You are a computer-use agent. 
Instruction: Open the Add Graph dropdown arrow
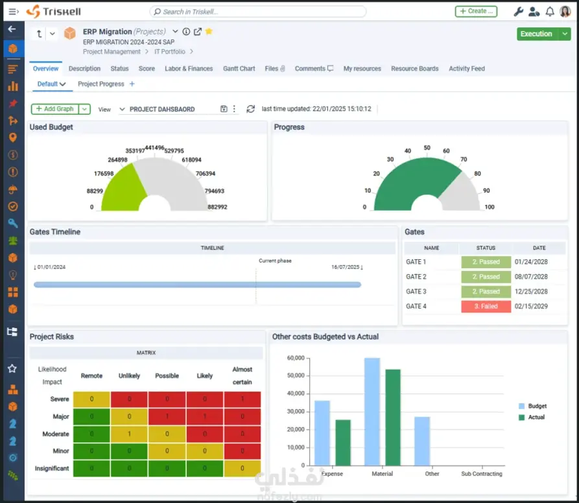[84, 109]
